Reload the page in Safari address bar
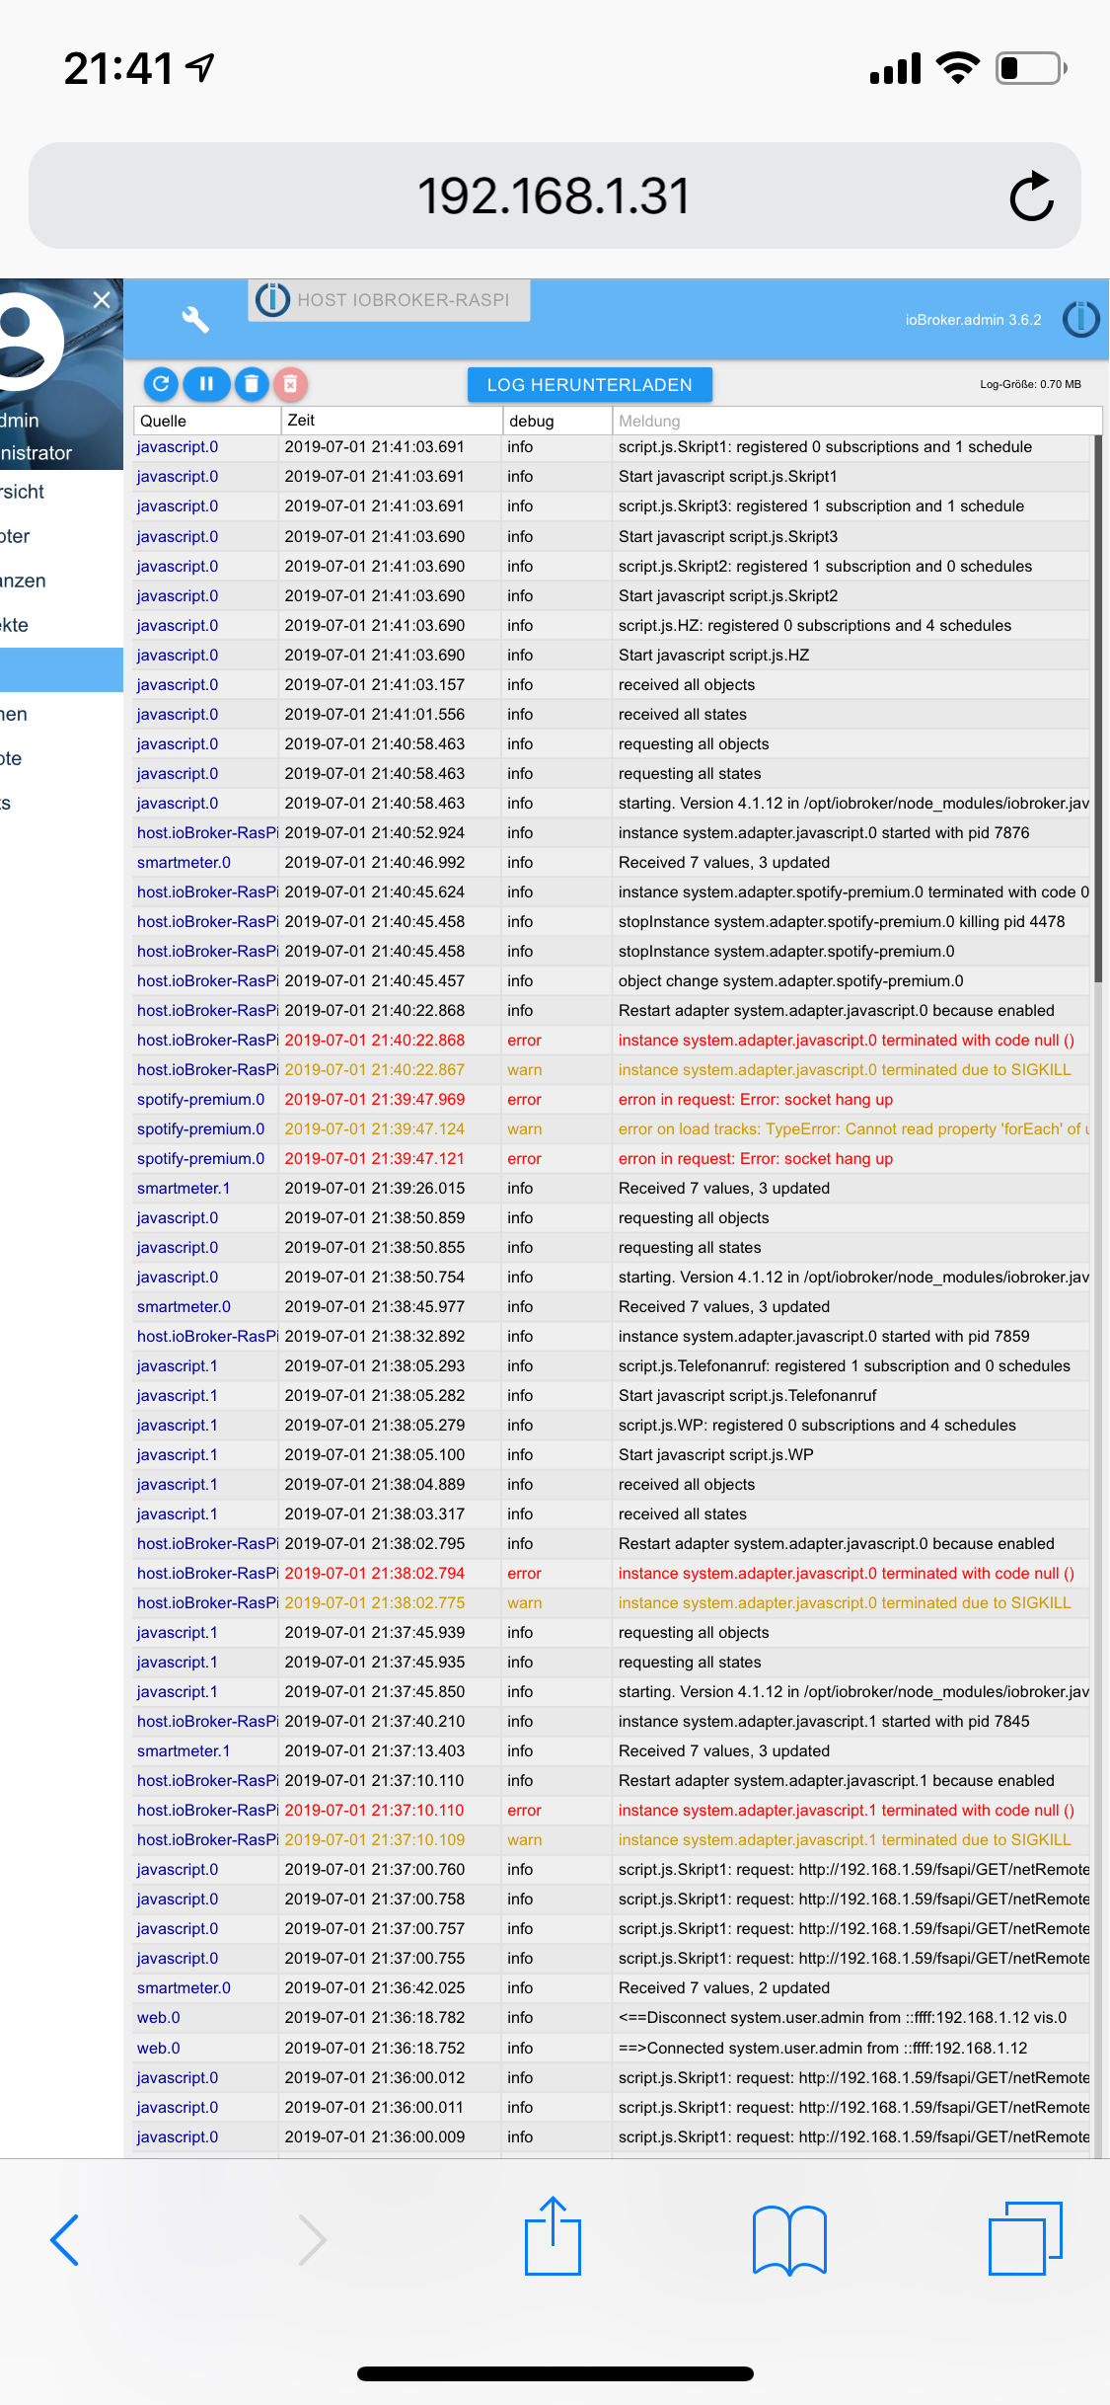The height and width of the screenshot is (2405, 1110). (x=1032, y=195)
